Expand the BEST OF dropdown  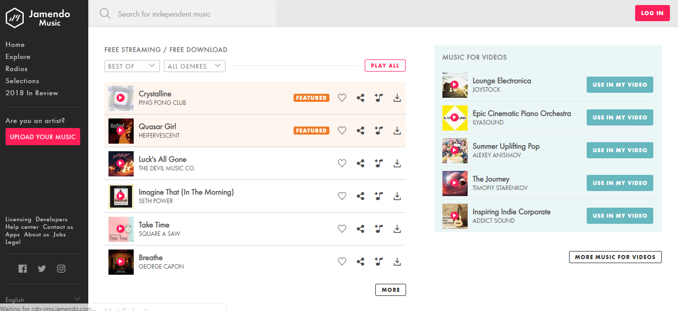132,66
